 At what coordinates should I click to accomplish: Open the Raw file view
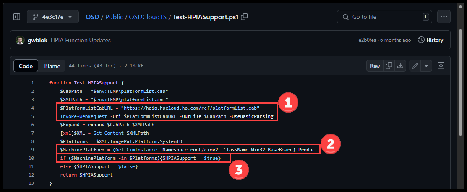click(x=375, y=66)
